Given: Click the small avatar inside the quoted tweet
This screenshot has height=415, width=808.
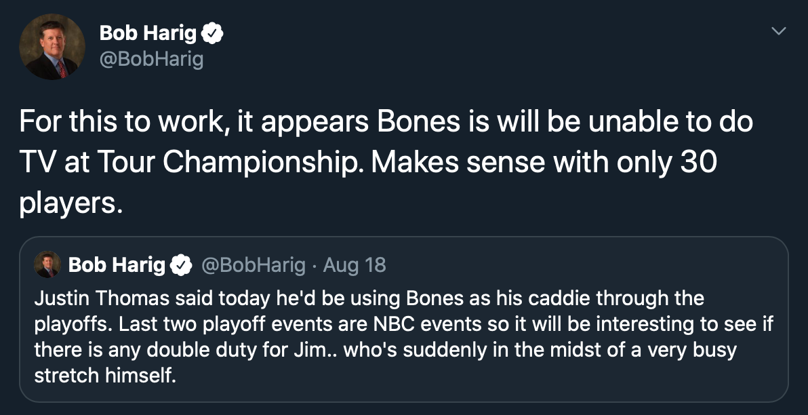Looking at the screenshot, I should (47, 265).
